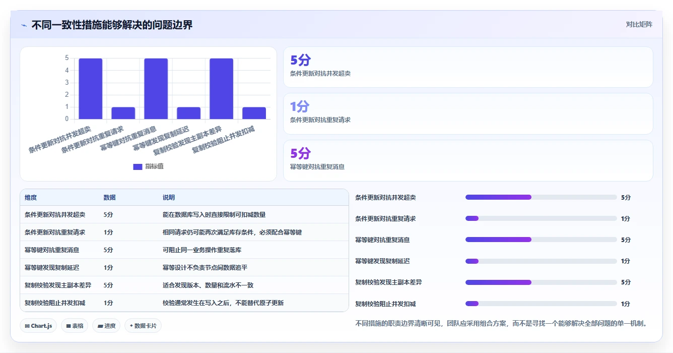Click the Chart.js tag button
Screen dimensions: 673x353
click(39, 326)
